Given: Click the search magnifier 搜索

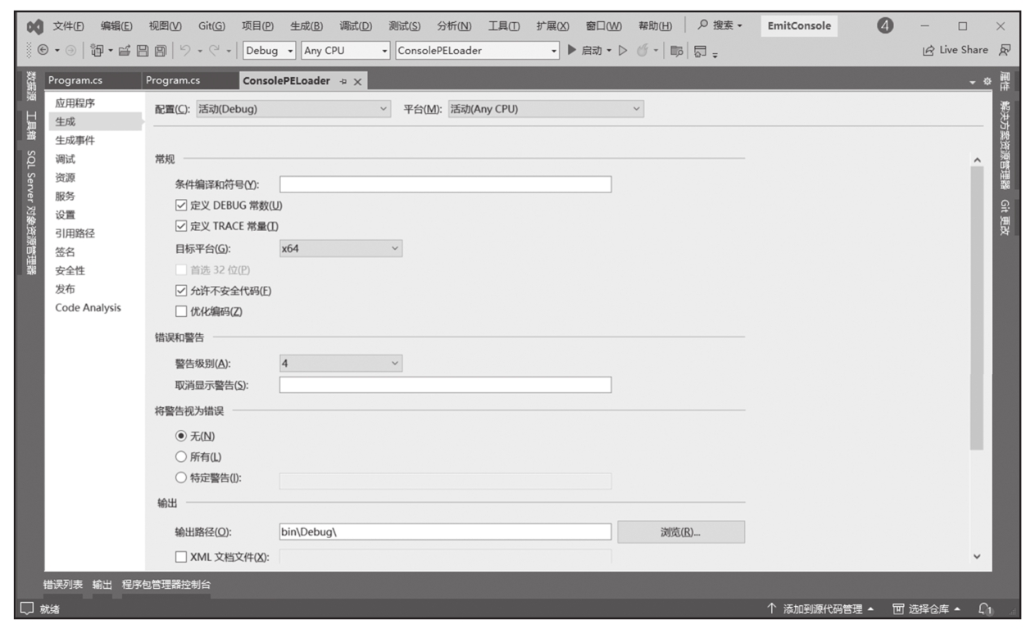Looking at the screenshot, I should (720, 26).
